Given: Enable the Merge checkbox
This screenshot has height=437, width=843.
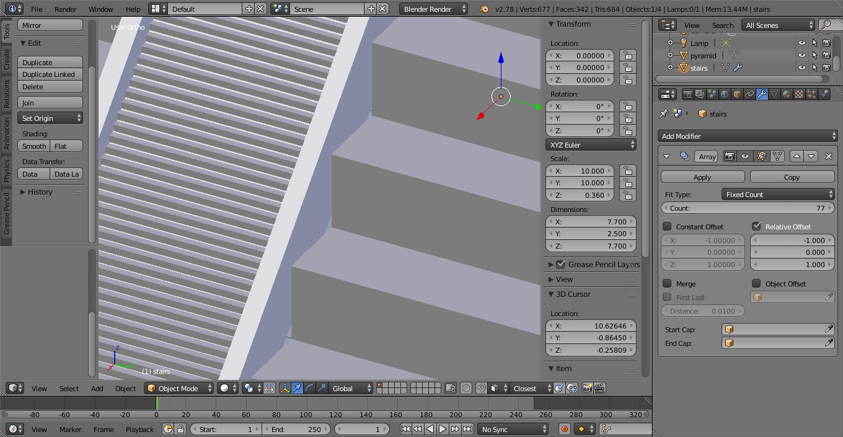Looking at the screenshot, I should (x=668, y=283).
